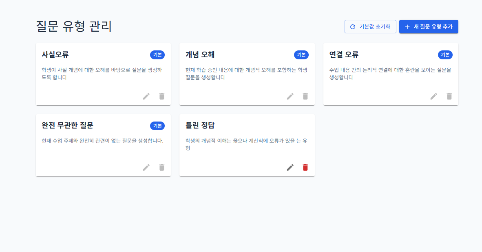Delete the 완전 무관한 질문 card

[162, 167]
